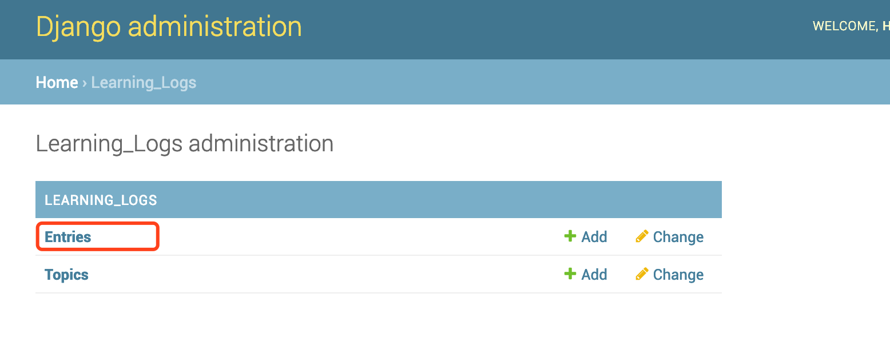Click the green plus icon in Topics row
Image resolution: width=890 pixels, height=338 pixels.
pos(570,273)
